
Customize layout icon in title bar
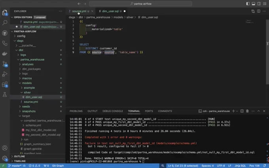265,4
